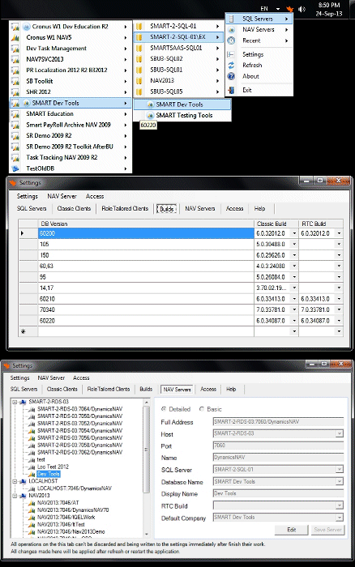355x567 pixels.
Task: Choose SMART Testing Tools company
Action: click(182, 115)
